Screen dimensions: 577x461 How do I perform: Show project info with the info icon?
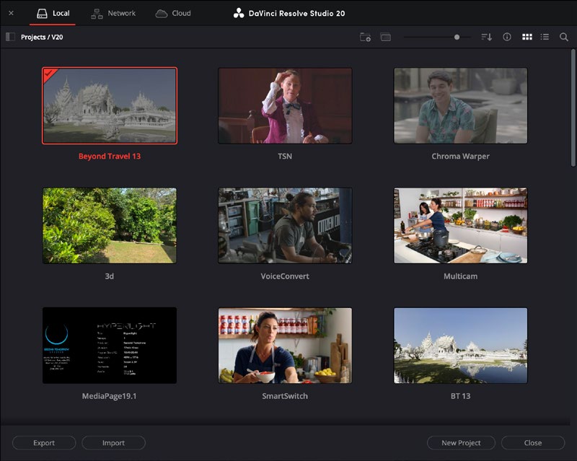[507, 37]
